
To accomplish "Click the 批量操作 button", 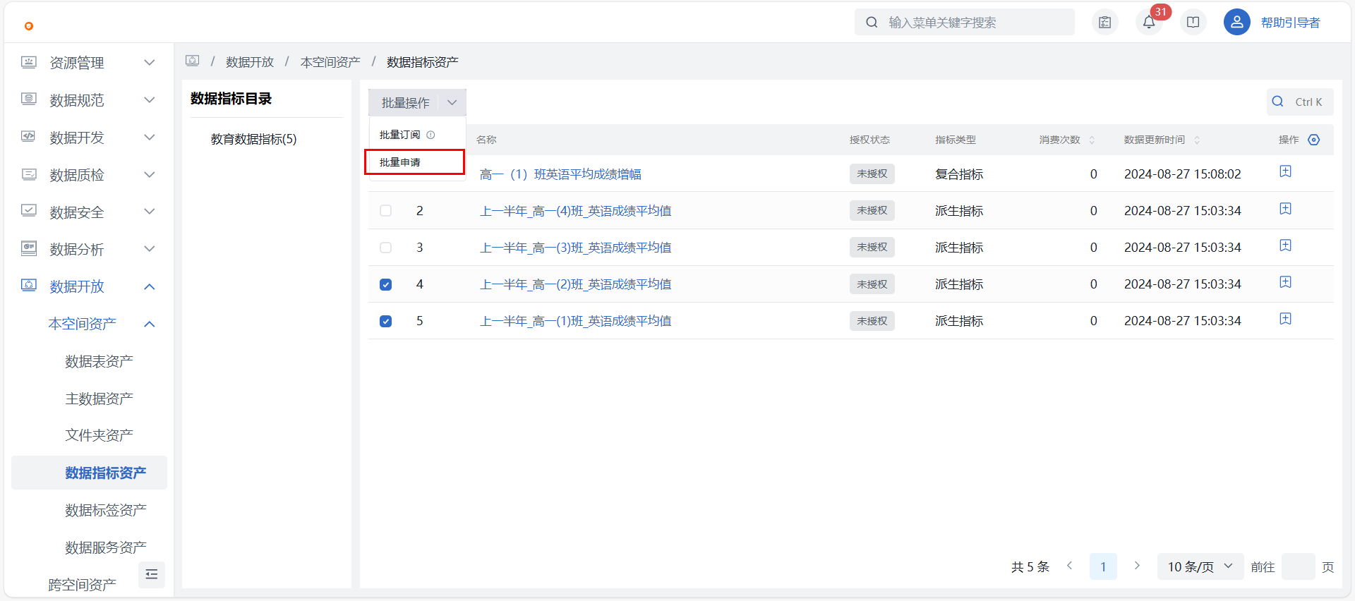I will point(405,103).
